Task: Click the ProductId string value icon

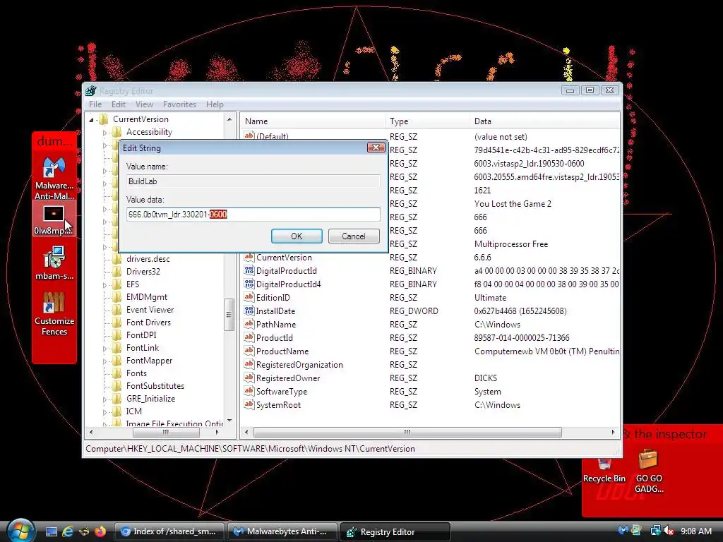Action: [x=249, y=337]
